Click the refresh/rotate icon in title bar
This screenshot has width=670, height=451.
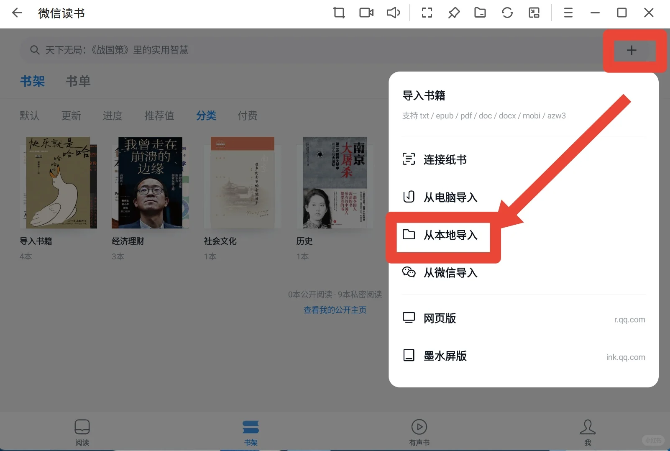point(507,13)
